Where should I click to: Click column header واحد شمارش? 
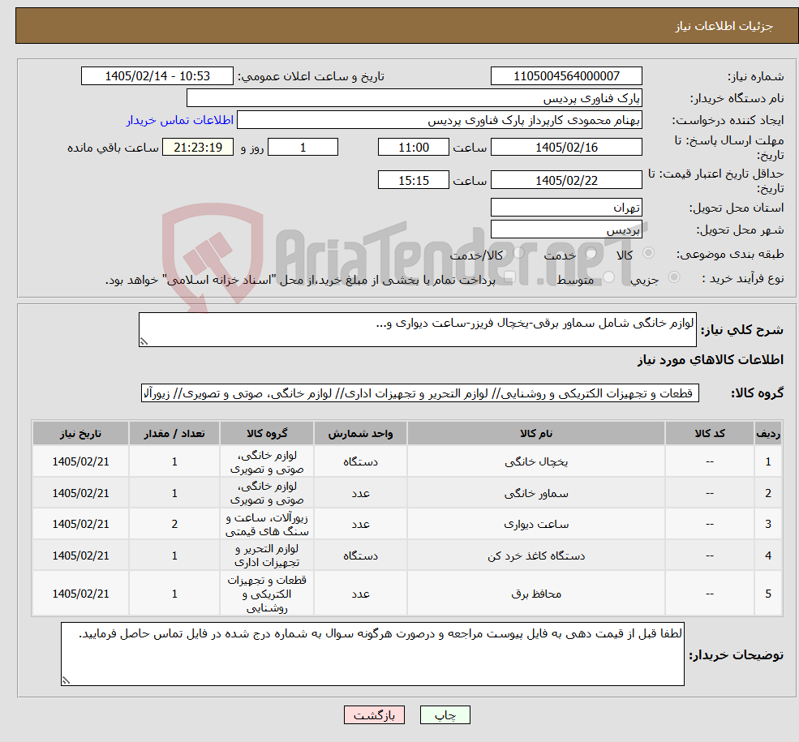(x=360, y=433)
